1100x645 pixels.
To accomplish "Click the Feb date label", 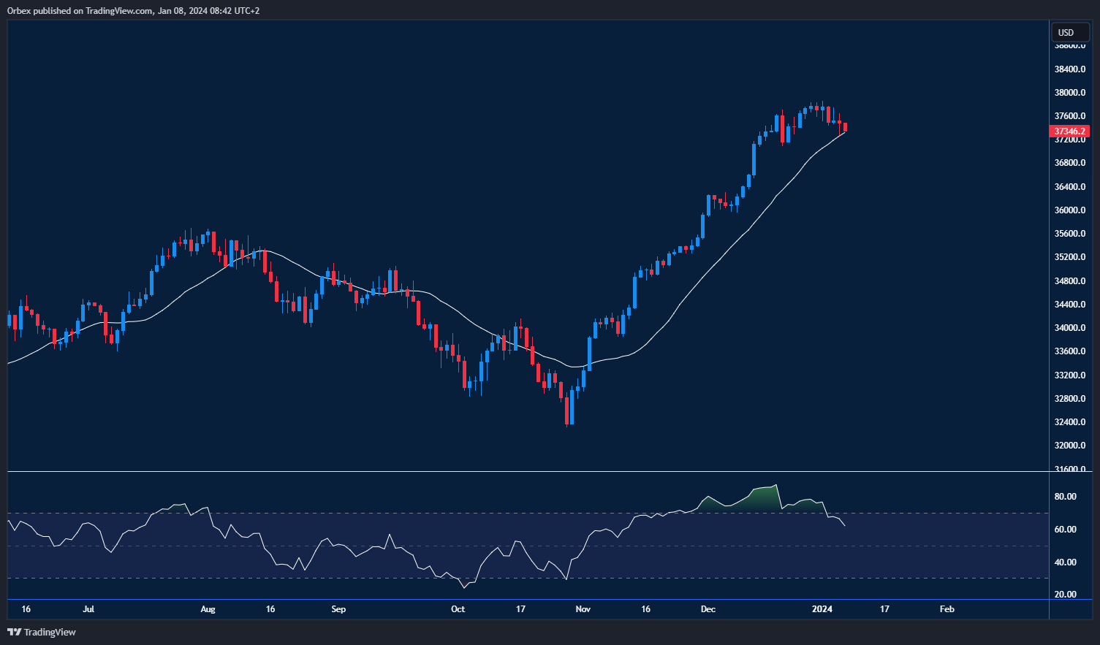I will click(x=947, y=608).
